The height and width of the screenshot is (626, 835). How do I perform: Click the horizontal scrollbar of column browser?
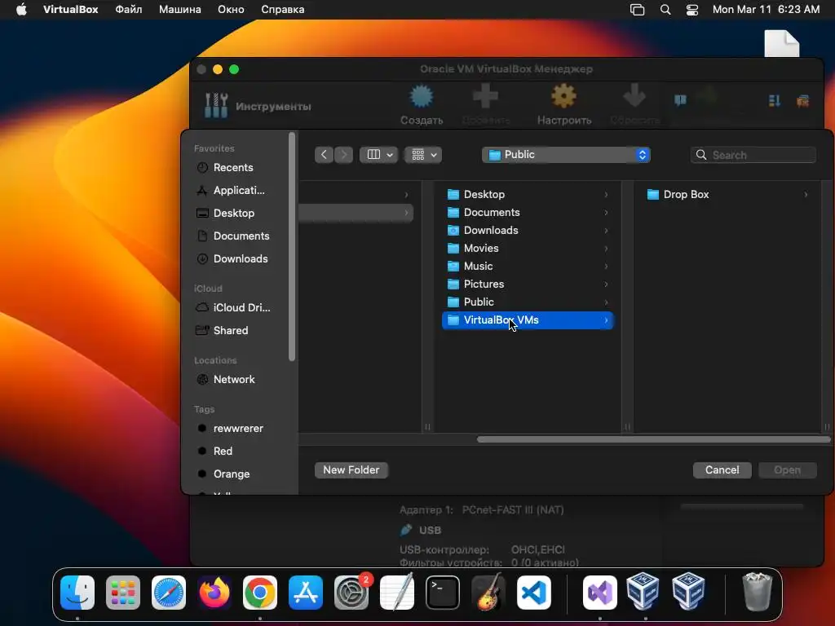653,439
